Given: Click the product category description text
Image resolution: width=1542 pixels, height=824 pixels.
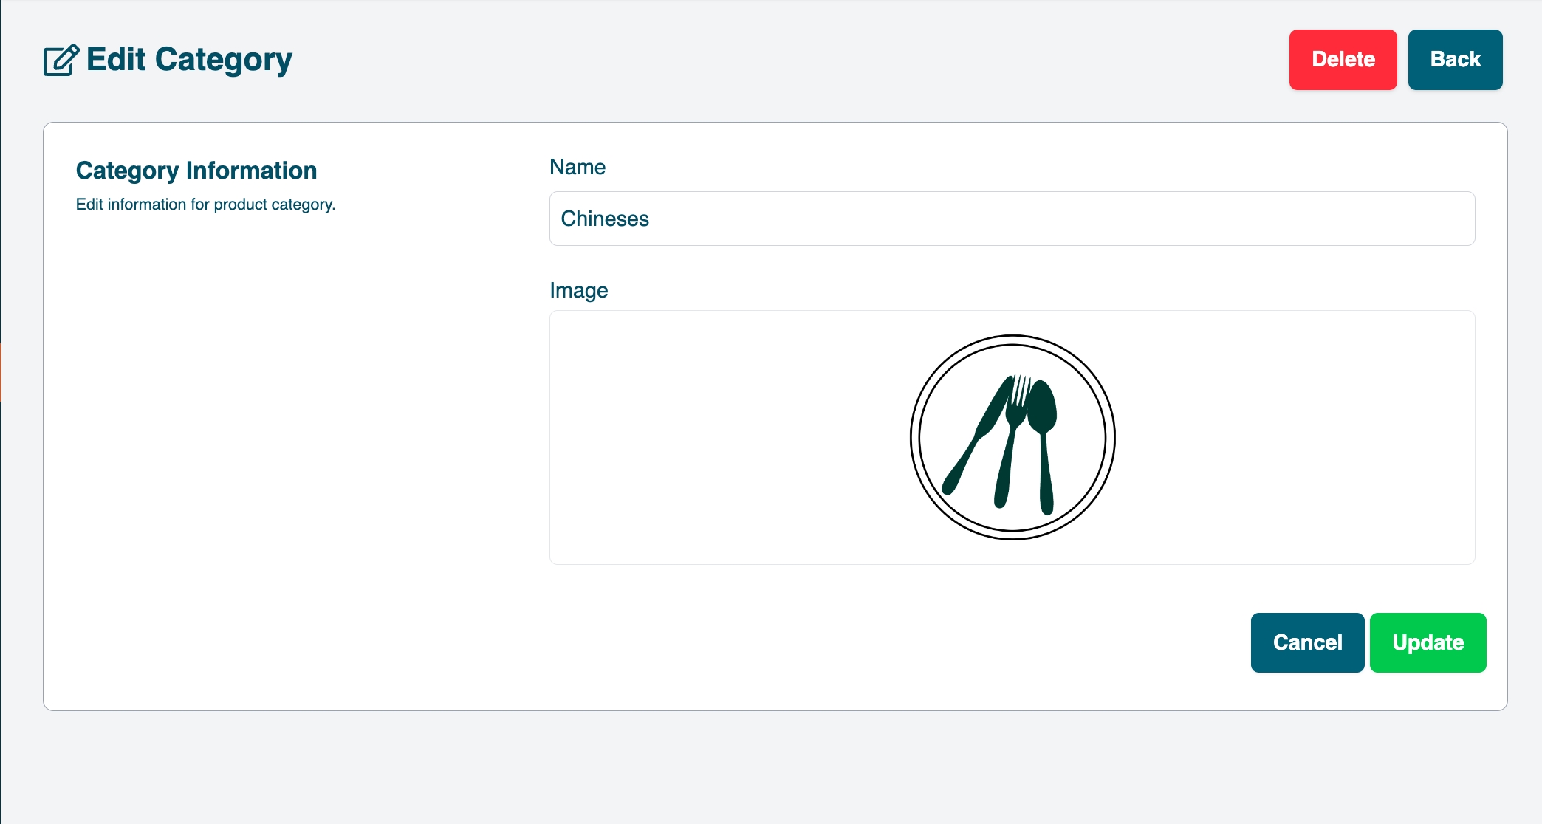Looking at the screenshot, I should (x=205, y=205).
